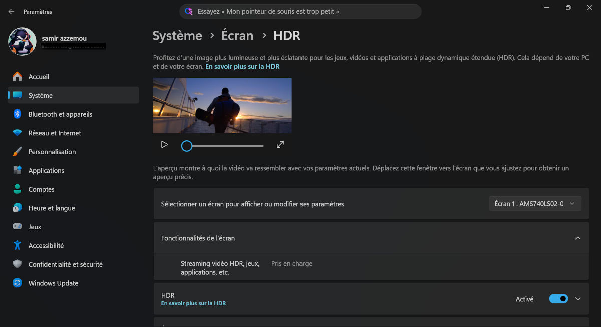601x327 pixels.
Task: Click the Écran breadcrumb link
Action: (237, 36)
